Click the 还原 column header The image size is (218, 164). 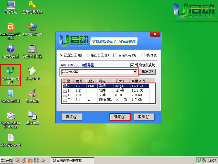[x=67, y=81]
